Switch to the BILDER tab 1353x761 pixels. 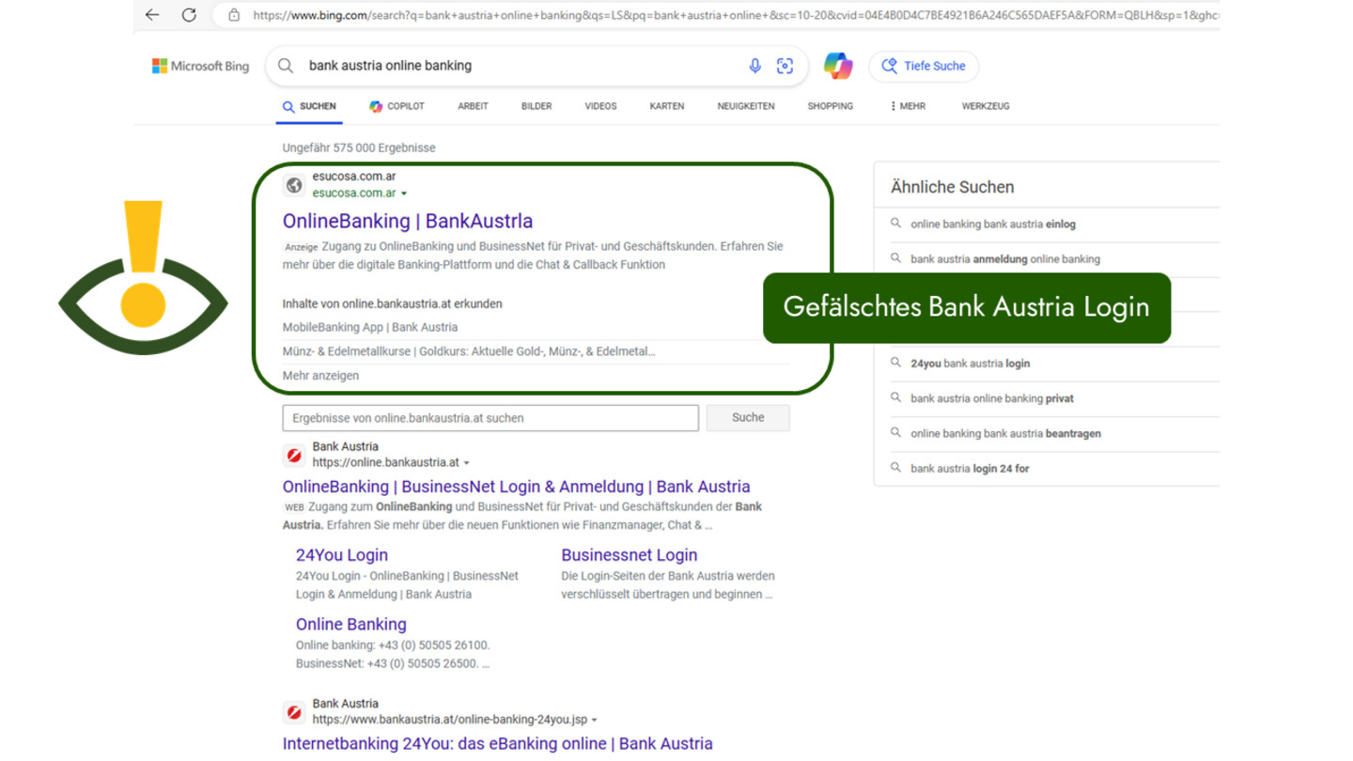537,106
